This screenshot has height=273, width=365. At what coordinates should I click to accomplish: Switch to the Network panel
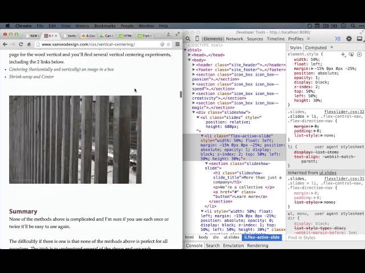coord(234,39)
